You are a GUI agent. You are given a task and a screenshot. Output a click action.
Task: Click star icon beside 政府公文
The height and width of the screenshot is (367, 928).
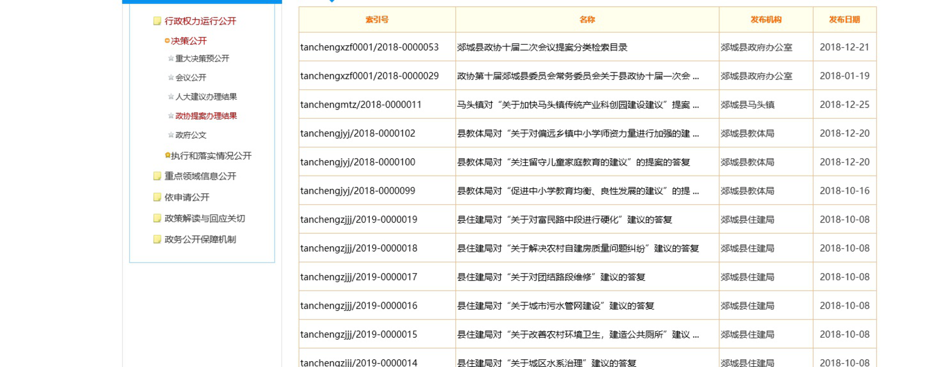pos(171,135)
